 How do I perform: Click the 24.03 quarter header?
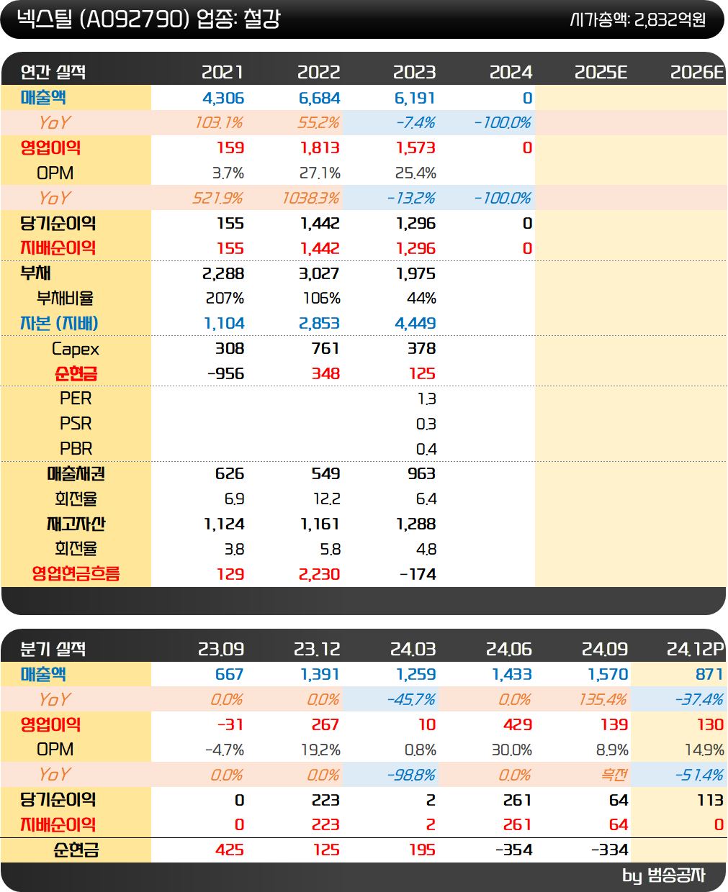[x=413, y=649]
